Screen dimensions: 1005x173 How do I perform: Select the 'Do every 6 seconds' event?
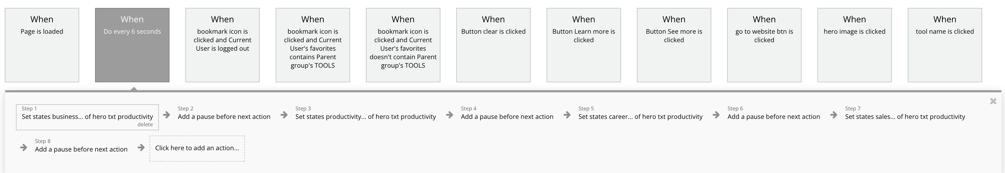pos(132,45)
